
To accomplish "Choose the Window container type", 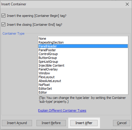I will (x=83, y=73).
